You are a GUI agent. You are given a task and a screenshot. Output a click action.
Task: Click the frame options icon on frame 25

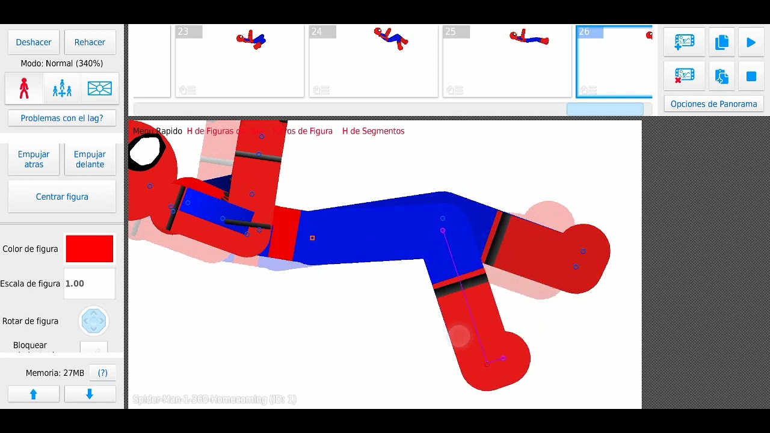point(454,90)
